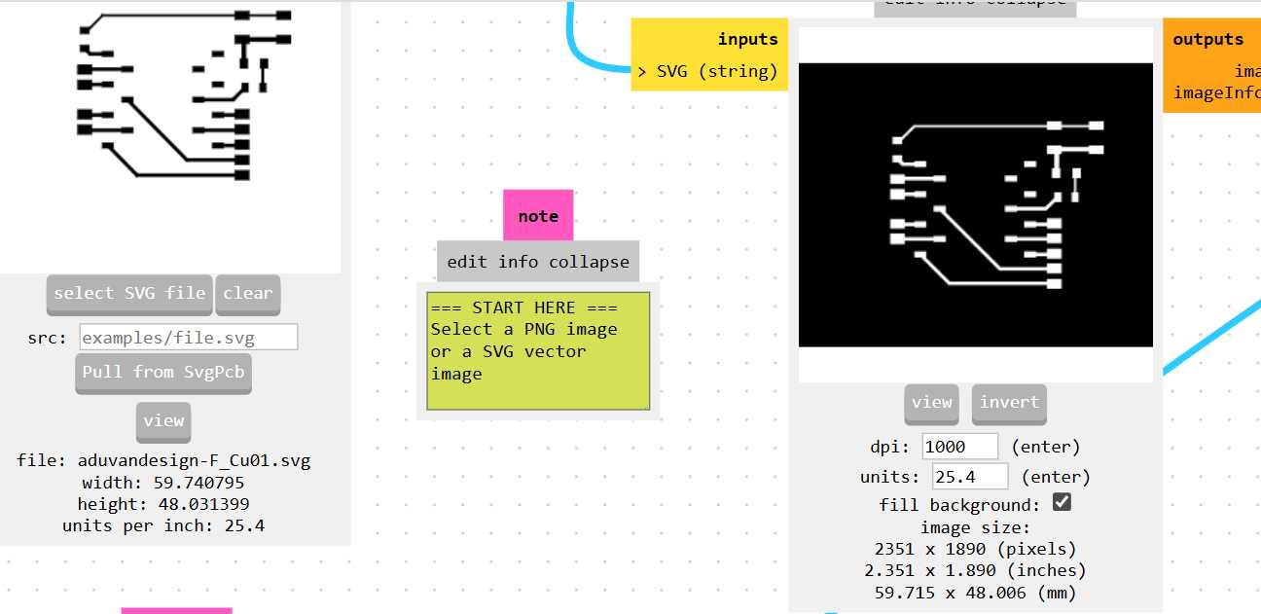Click the image size: label
1261x614 pixels.
coord(976,527)
